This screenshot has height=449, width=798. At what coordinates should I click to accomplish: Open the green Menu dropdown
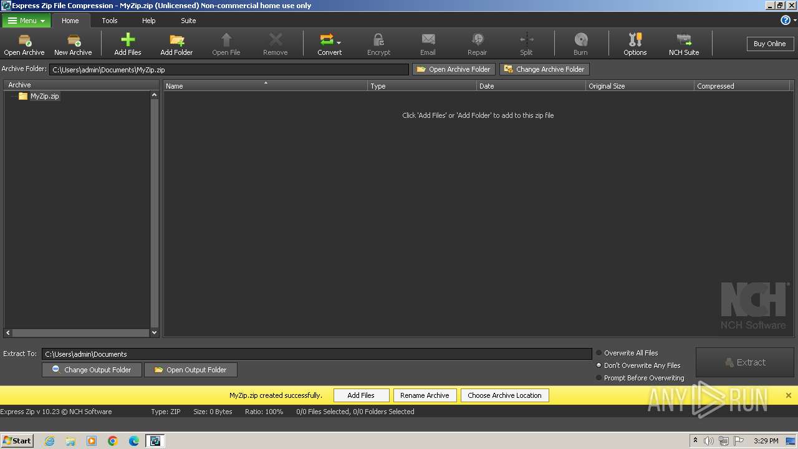click(26, 21)
